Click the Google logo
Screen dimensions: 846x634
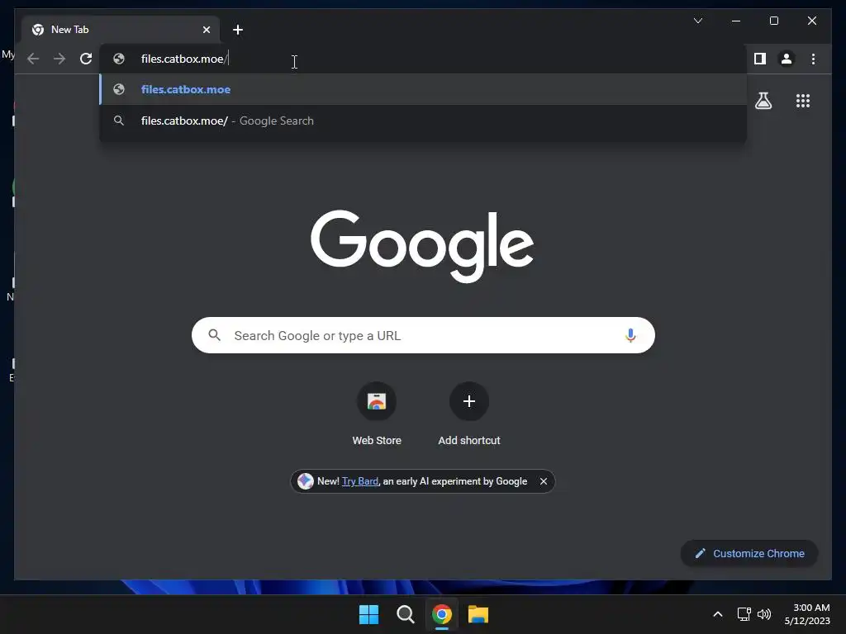[x=422, y=246]
